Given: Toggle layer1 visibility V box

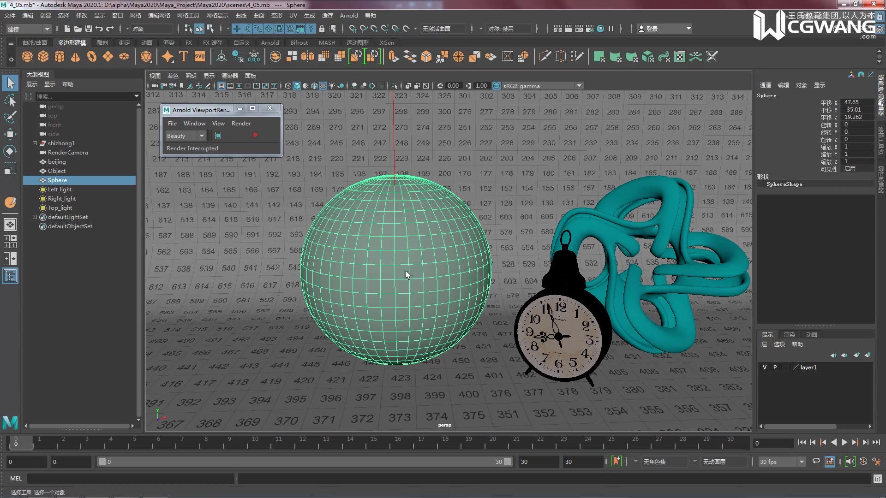Looking at the screenshot, I should coord(765,368).
